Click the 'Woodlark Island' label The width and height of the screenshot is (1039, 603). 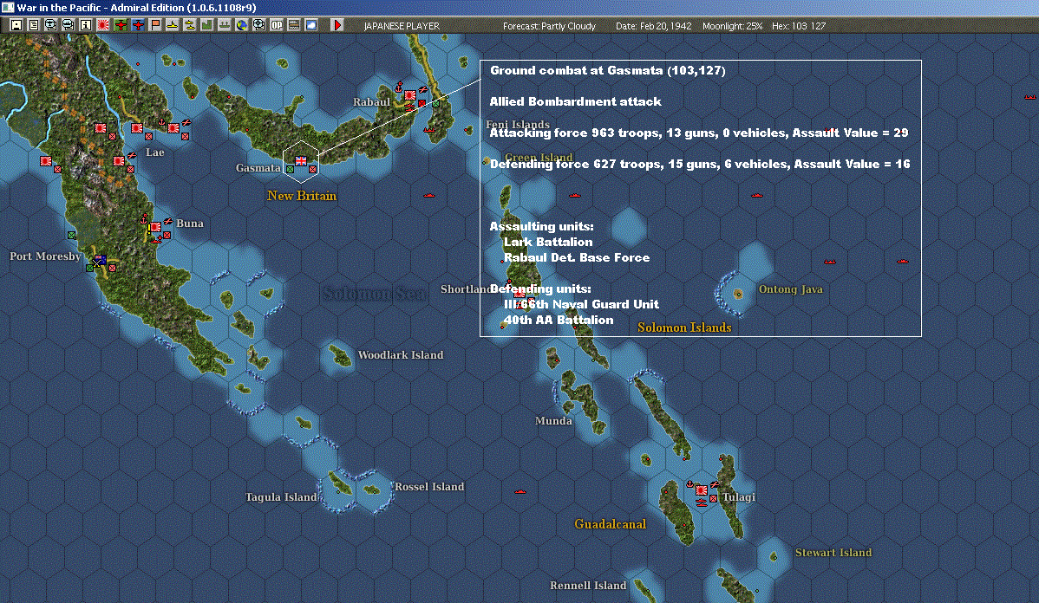click(400, 355)
